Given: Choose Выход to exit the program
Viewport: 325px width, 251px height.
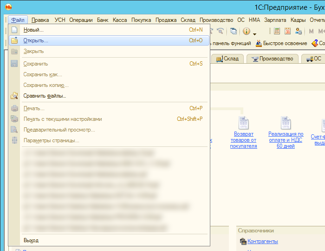Looking at the screenshot, I should click(x=109, y=240).
